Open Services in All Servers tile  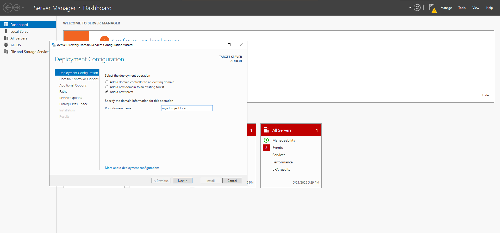(279, 155)
